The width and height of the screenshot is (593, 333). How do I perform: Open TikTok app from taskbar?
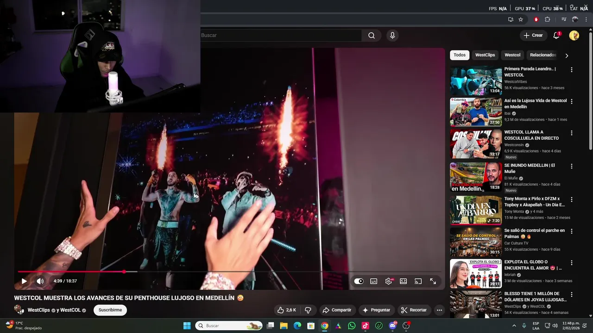tap(365, 326)
